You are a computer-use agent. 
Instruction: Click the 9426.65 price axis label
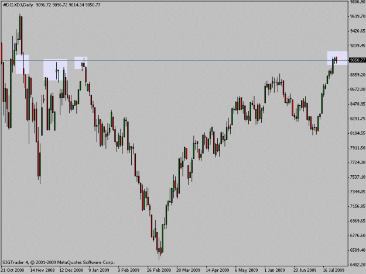[x=357, y=31]
